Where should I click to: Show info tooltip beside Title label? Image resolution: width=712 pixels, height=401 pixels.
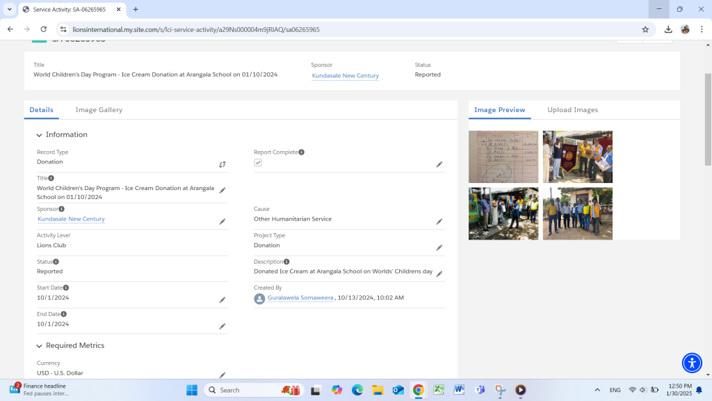tap(51, 178)
